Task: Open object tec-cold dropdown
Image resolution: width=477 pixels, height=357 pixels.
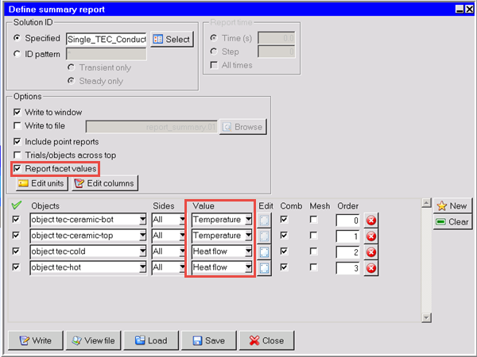Action: [142, 251]
